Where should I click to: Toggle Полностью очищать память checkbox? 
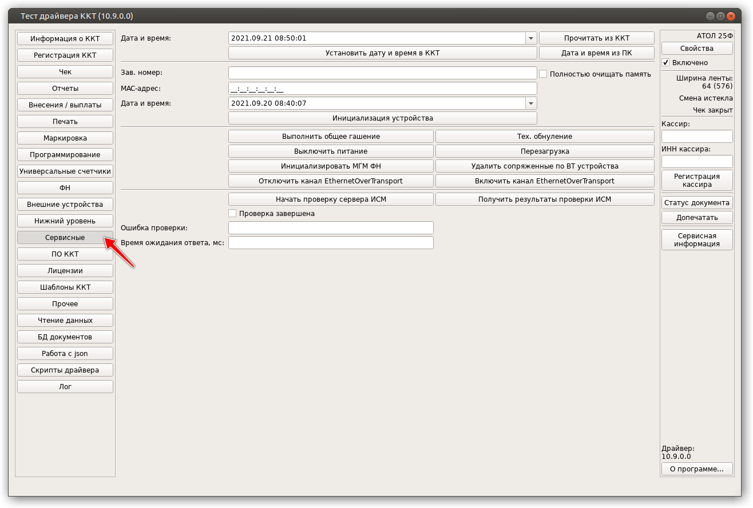point(544,74)
